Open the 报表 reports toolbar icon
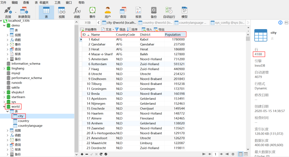This screenshot has height=157, width=289. click(138, 13)
